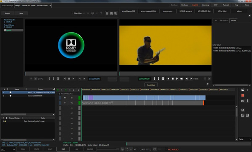
Task: Step one frame forward in source viewer
Action: coord(84,79)
